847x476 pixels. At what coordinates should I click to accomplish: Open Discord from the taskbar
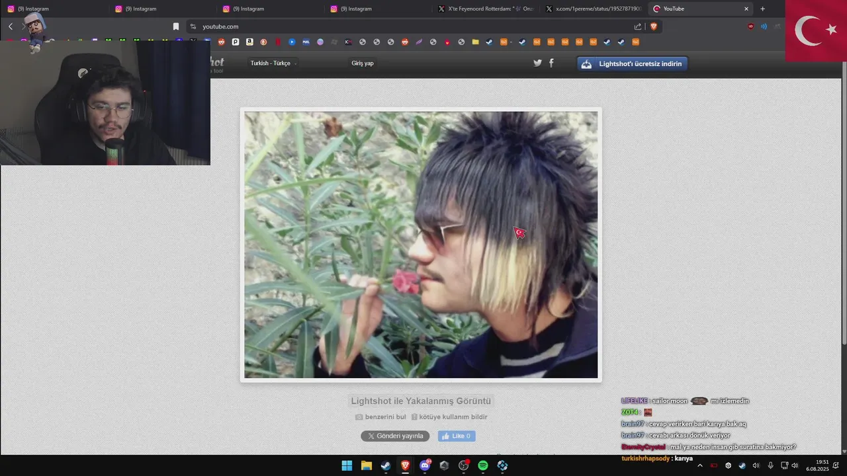425,465
